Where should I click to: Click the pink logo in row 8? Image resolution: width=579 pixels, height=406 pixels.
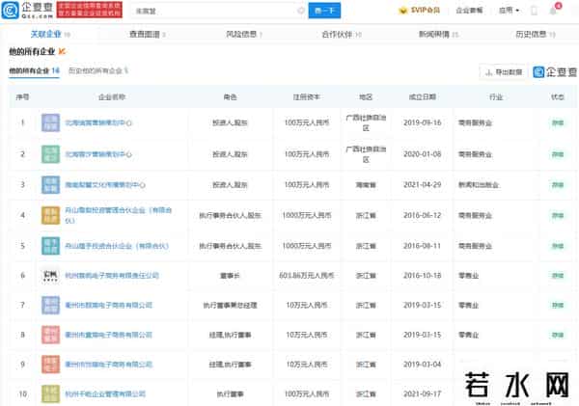click(x=50, y=335)
